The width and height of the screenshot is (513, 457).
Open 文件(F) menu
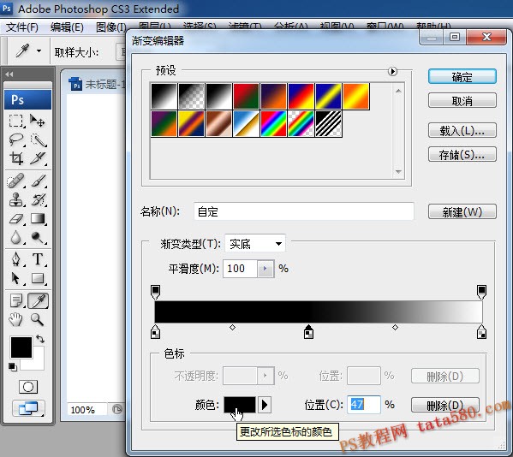(22, 27)
